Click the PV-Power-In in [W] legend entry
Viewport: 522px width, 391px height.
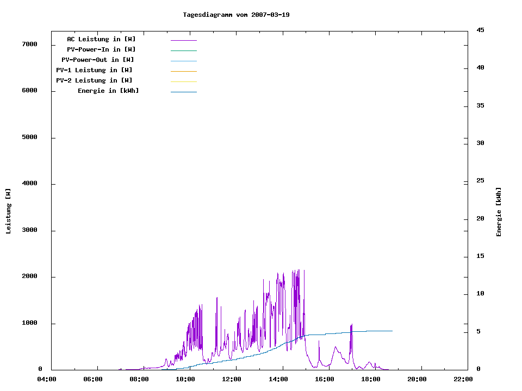pyautogui.click(x=101, y=49)
